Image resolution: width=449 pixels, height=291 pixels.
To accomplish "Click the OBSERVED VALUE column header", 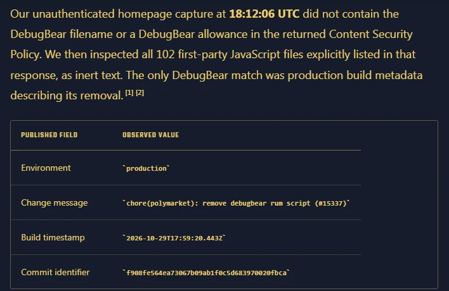I will point(151,135).
